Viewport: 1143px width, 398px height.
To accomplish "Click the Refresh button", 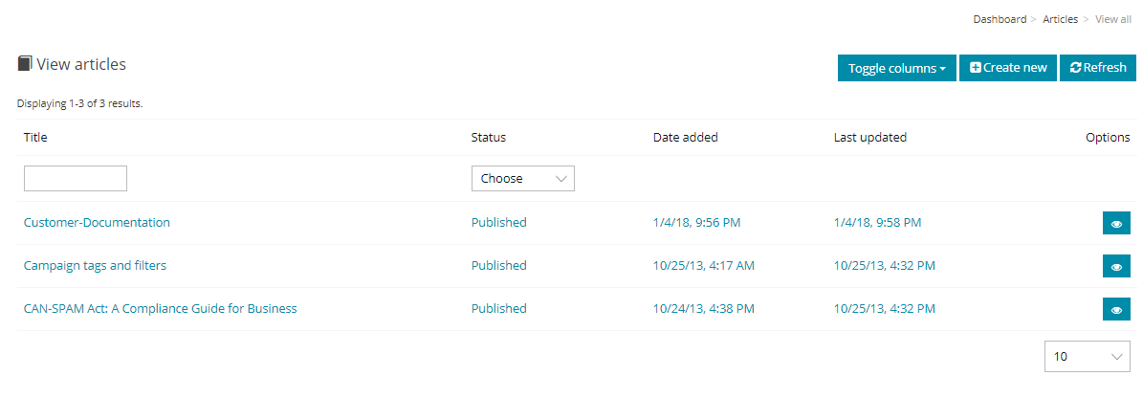I will pos(1098,68).
